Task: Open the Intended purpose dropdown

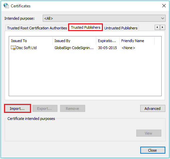Action: tap(104, 18)
